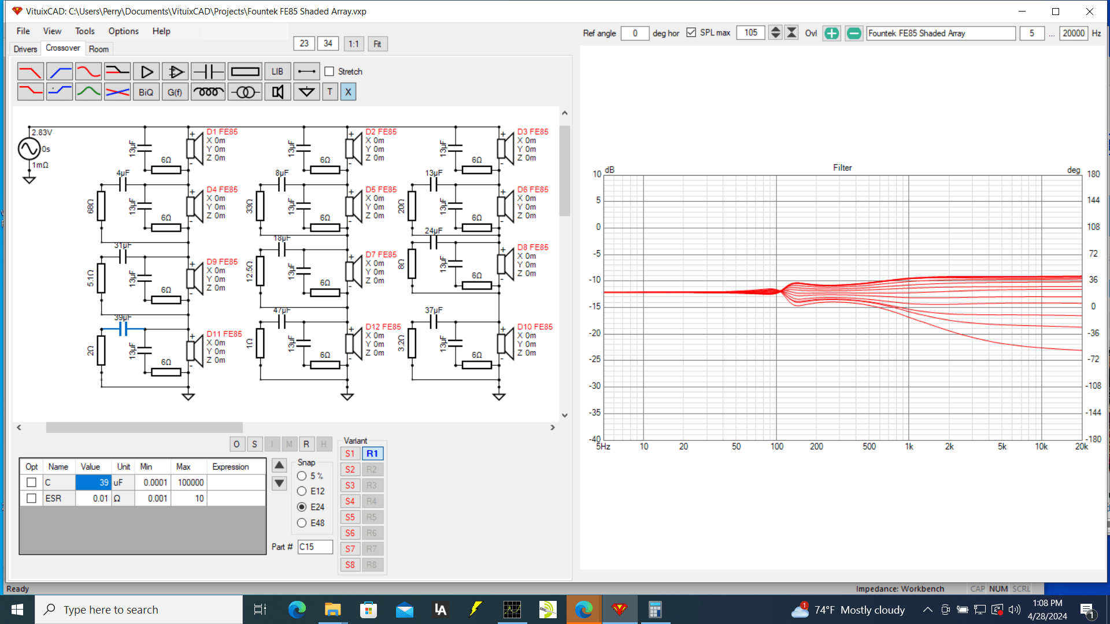Select the 5 % snap option
1110x624 pixels.
(x=302, y=476)
